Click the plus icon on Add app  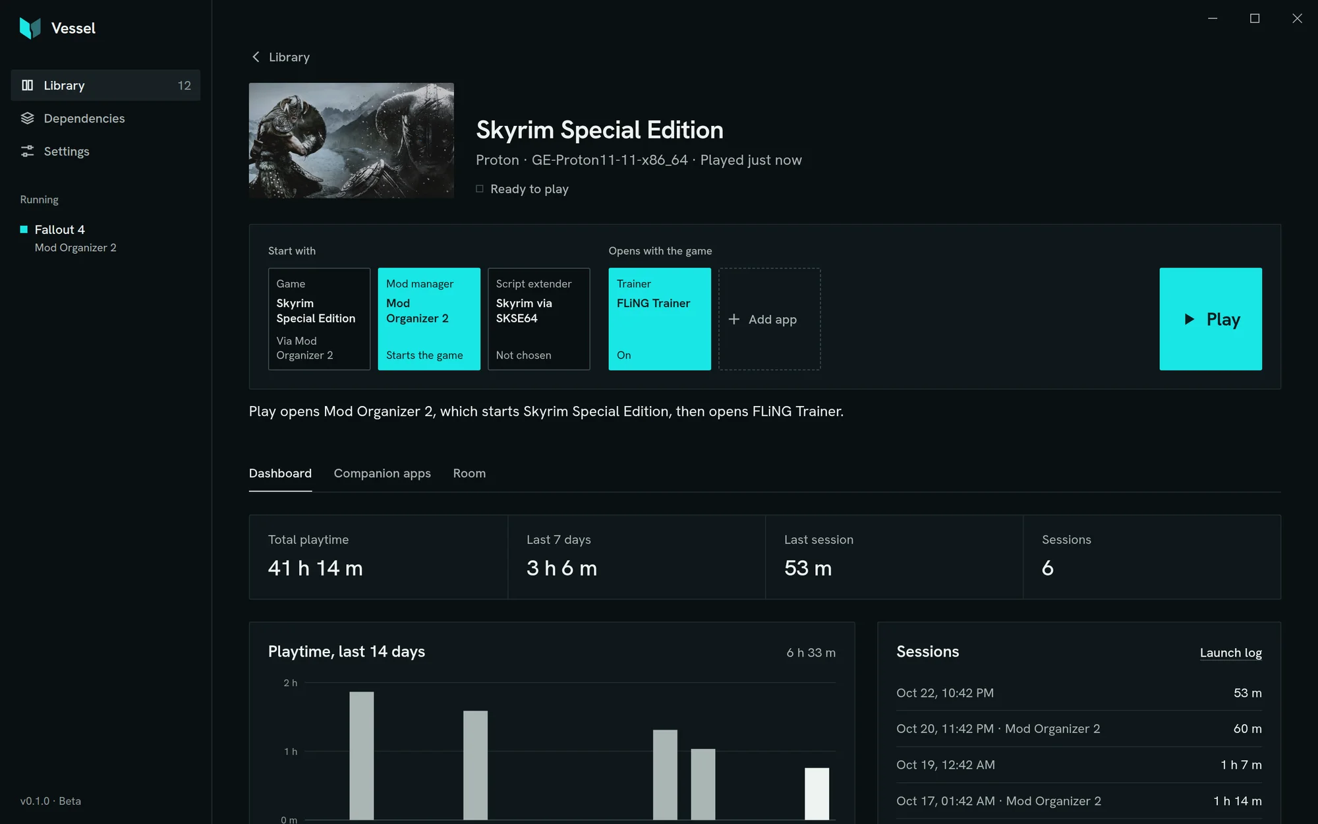[733, 319]
